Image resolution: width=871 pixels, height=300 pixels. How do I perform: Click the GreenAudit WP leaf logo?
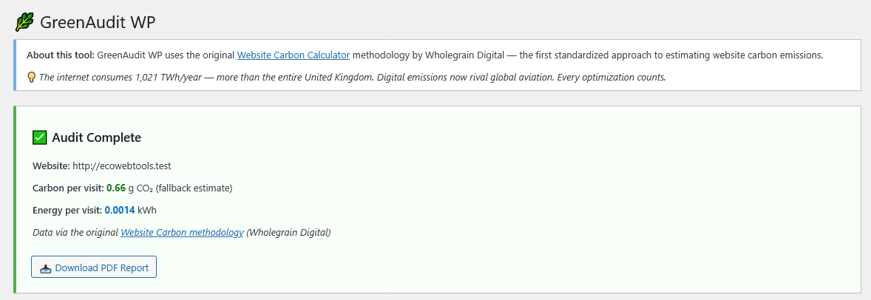[x=24, y=22]
